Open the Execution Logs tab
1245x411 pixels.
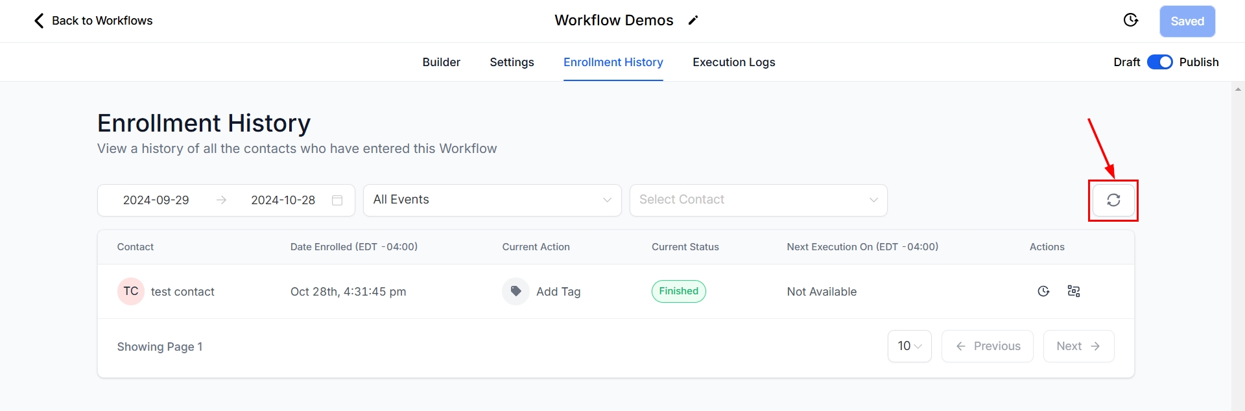[x=733, y=62]
